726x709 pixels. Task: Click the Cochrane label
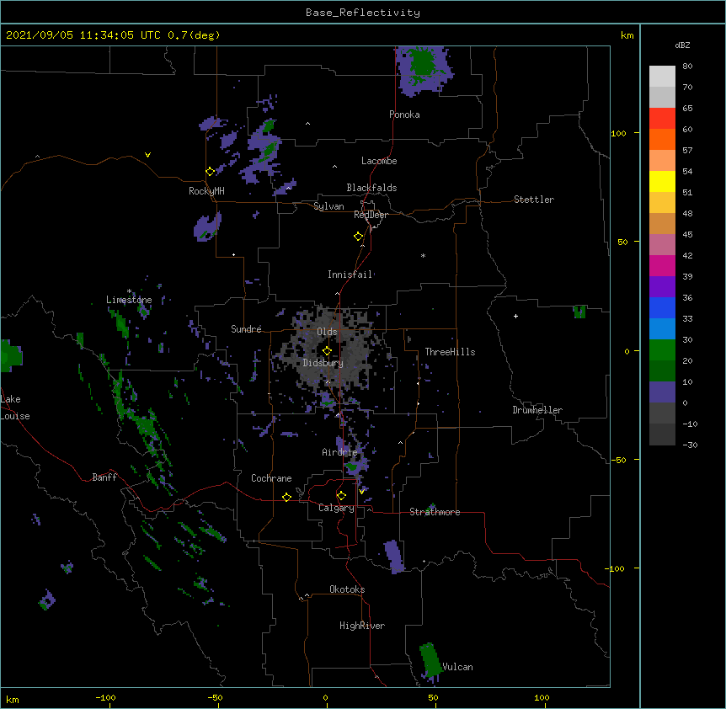coord(271,478)
